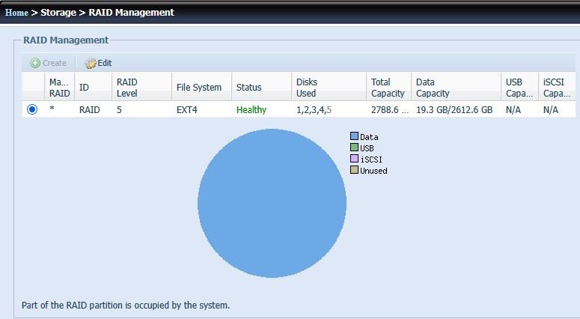Click the Edit gear icon

[x=91, y=64]
